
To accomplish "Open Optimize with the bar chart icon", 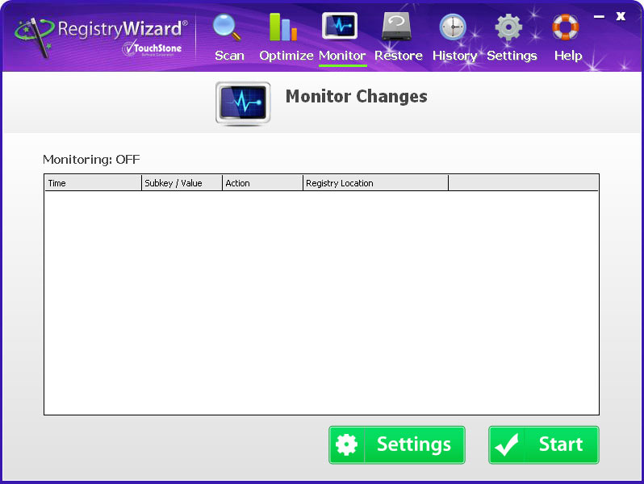I will (283, 28).
